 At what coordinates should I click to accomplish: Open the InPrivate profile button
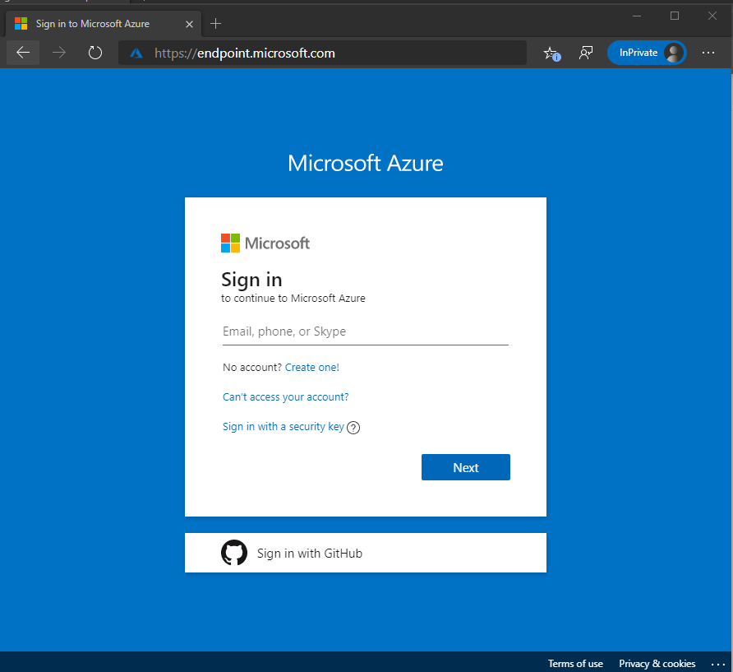click(x=647, y=53)
